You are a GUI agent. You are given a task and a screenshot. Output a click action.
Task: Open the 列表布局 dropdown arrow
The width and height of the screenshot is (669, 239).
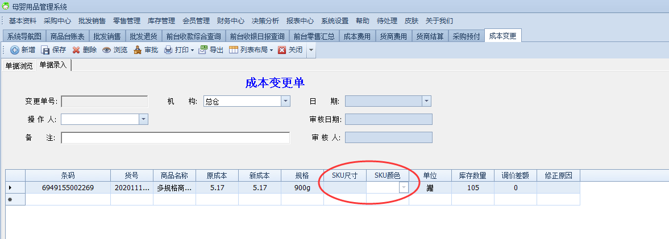[271, 51]
